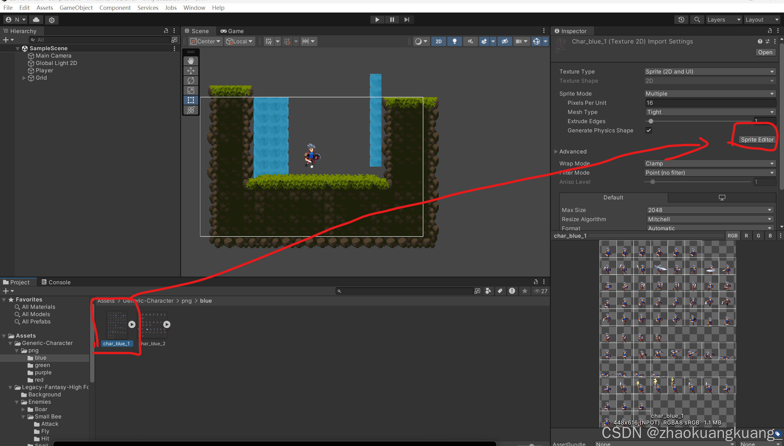Open the GameObject menu
The width and height of the screenshot is (784, 446).
pyautogui.click(x=76, y=8)
